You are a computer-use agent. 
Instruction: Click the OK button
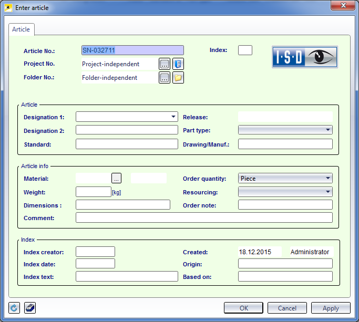(x=243, y=308)
